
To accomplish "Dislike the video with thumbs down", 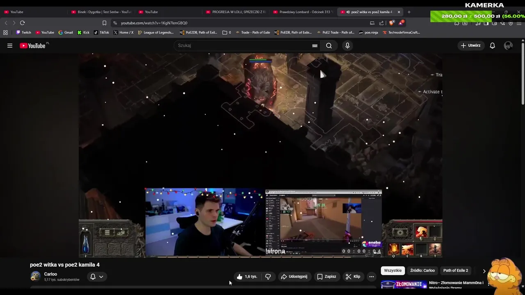I will click(268, 277).
